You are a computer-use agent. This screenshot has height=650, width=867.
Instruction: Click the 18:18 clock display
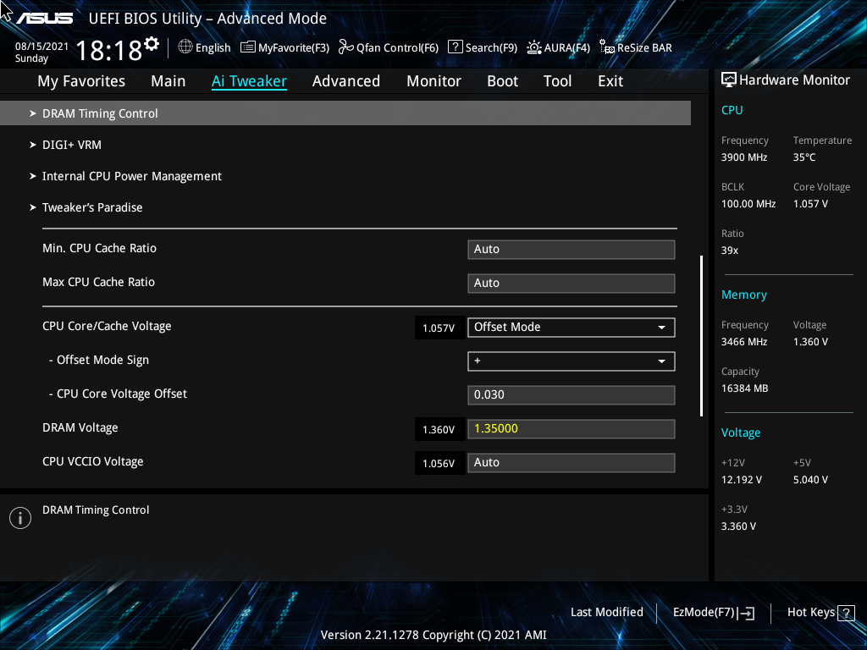pyautogui.click(x=109, y=51)
